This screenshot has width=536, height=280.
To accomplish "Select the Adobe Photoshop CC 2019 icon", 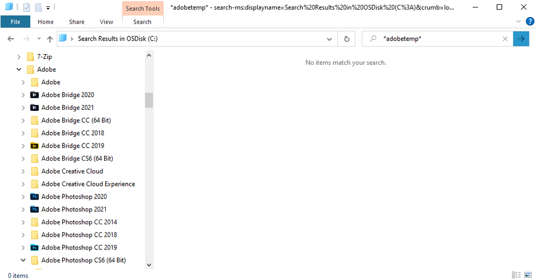I will click(34, 247).
